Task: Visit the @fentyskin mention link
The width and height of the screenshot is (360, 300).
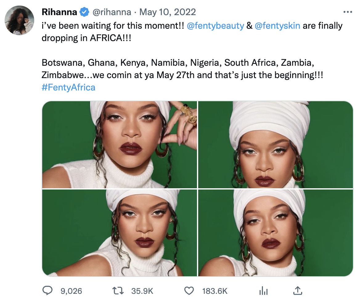Action: (x=277, y=26)
